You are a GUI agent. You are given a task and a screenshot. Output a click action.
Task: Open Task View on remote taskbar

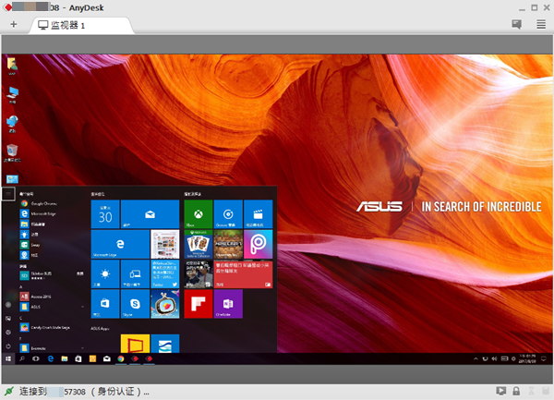click(x=36, y=358)
